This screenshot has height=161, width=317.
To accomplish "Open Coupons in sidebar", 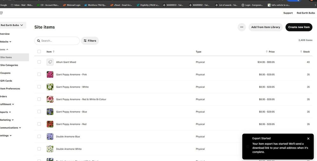I will [x=5, y=73].
